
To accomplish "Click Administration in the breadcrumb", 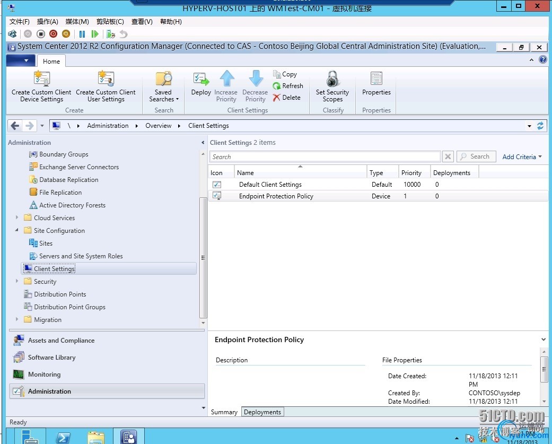I will pos(108,126).
